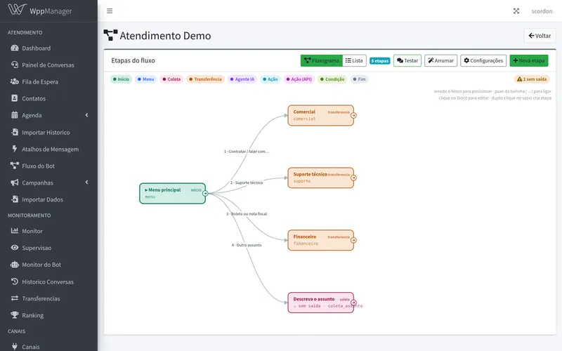562x351 pixels.
Task: Click the Agente IA legend chip
Action: click(x=242, y=79)
